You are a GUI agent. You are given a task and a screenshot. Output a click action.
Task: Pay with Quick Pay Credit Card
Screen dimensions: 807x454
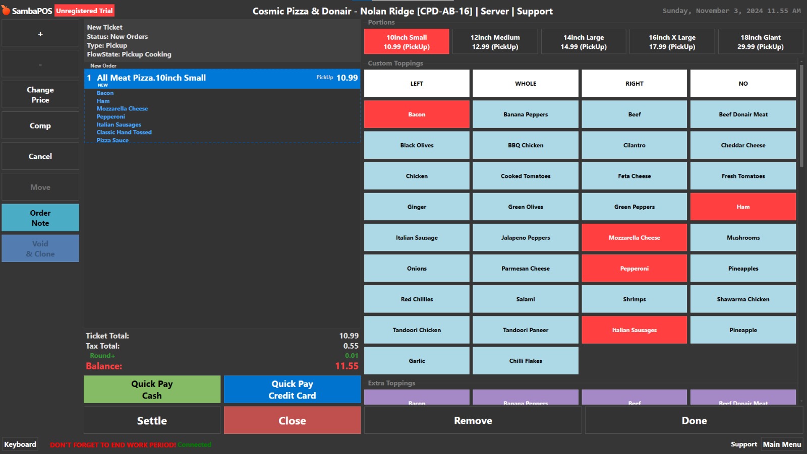click(292, 390)
